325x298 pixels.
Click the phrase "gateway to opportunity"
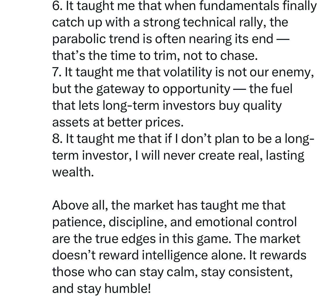162,89
